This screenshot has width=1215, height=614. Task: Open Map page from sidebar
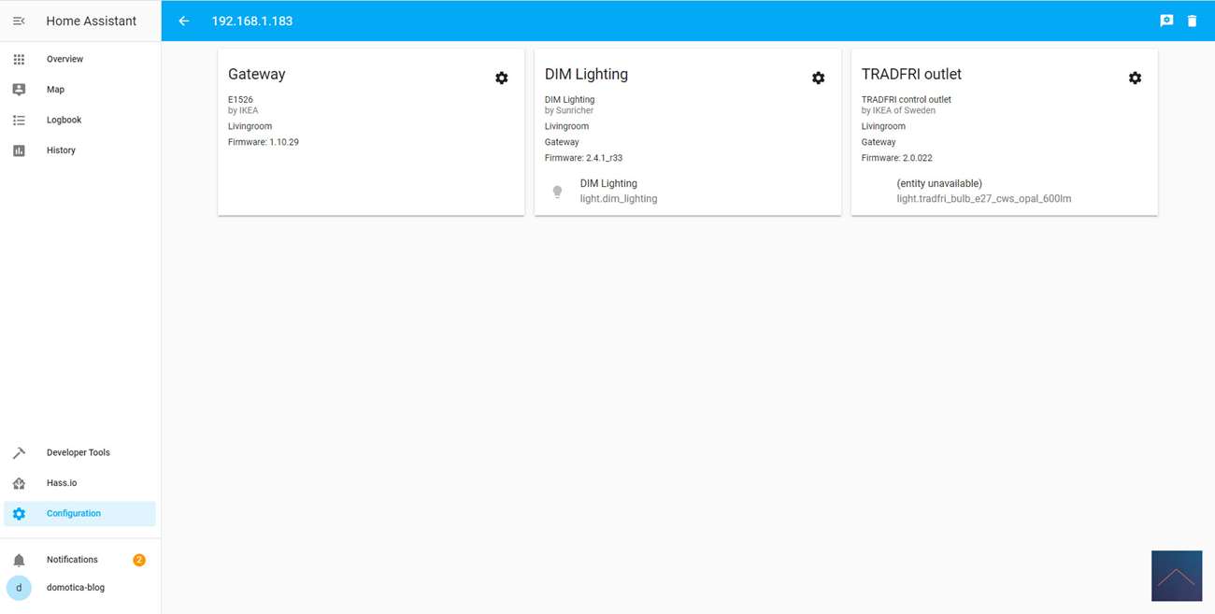pyautogui.click(x=55, y=90)
